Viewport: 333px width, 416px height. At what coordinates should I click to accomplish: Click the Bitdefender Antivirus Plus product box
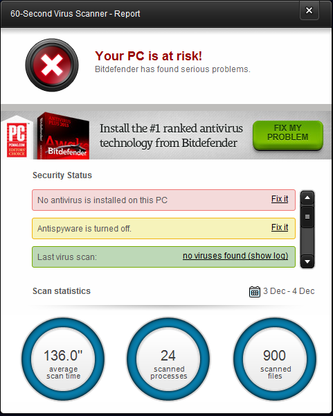[x=63, y=136]
